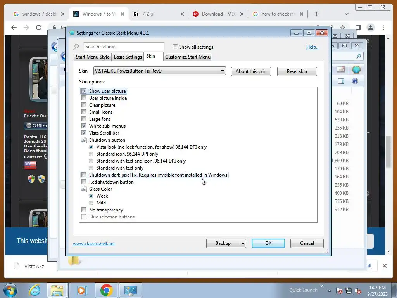
Task: Check the Clear picture option
Action: coord(84,105)
